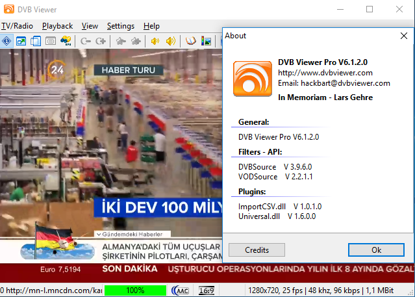Screen dimensions: 415x297
Task: Click 'In Memoriam - Lars Gehre' text
Action: [x=325, y=97]
